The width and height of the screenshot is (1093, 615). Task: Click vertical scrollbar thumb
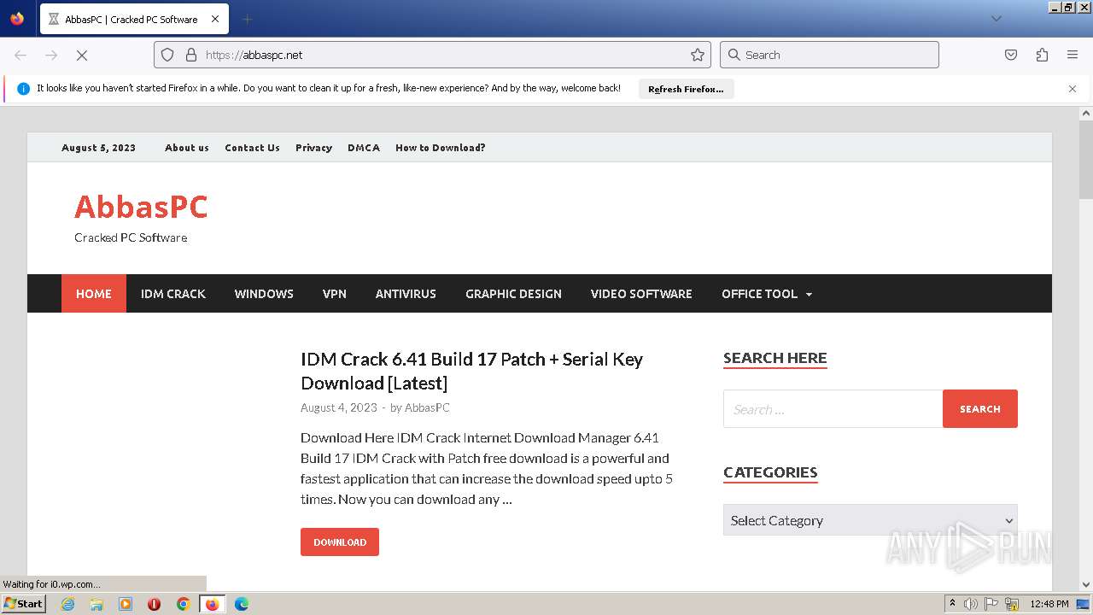point(1086,159)
